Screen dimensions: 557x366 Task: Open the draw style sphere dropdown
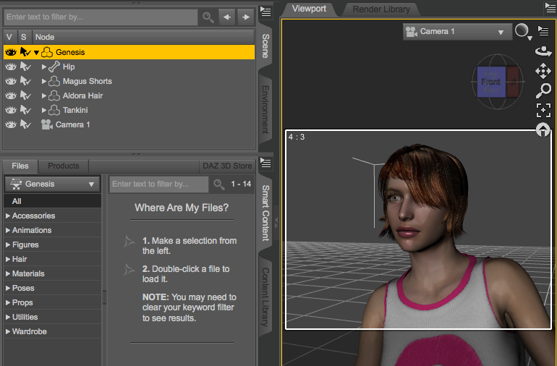(x=523, y=32)
